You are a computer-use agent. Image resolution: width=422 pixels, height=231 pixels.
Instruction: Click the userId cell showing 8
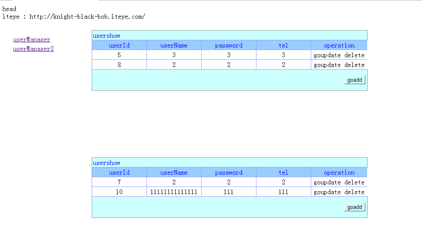point(119,64)
